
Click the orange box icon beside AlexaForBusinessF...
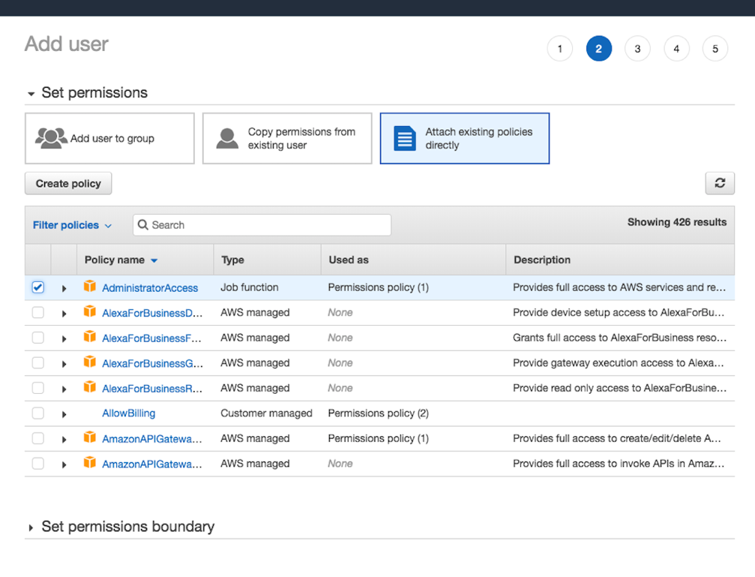pyautogui.click(x=89, y=336)
